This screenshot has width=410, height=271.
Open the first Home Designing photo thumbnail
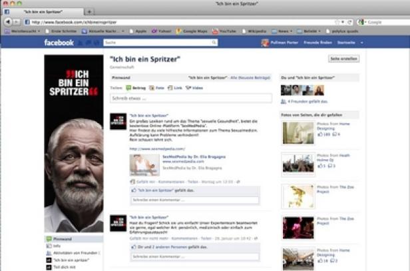click(298, 133)
